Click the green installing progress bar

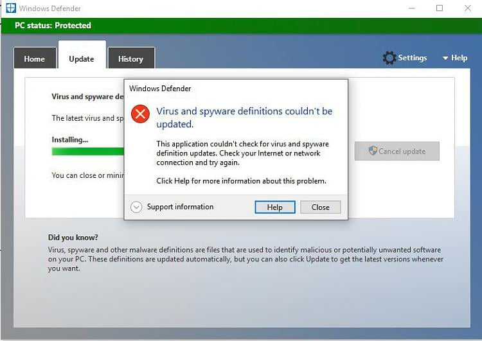coord(88,152)
